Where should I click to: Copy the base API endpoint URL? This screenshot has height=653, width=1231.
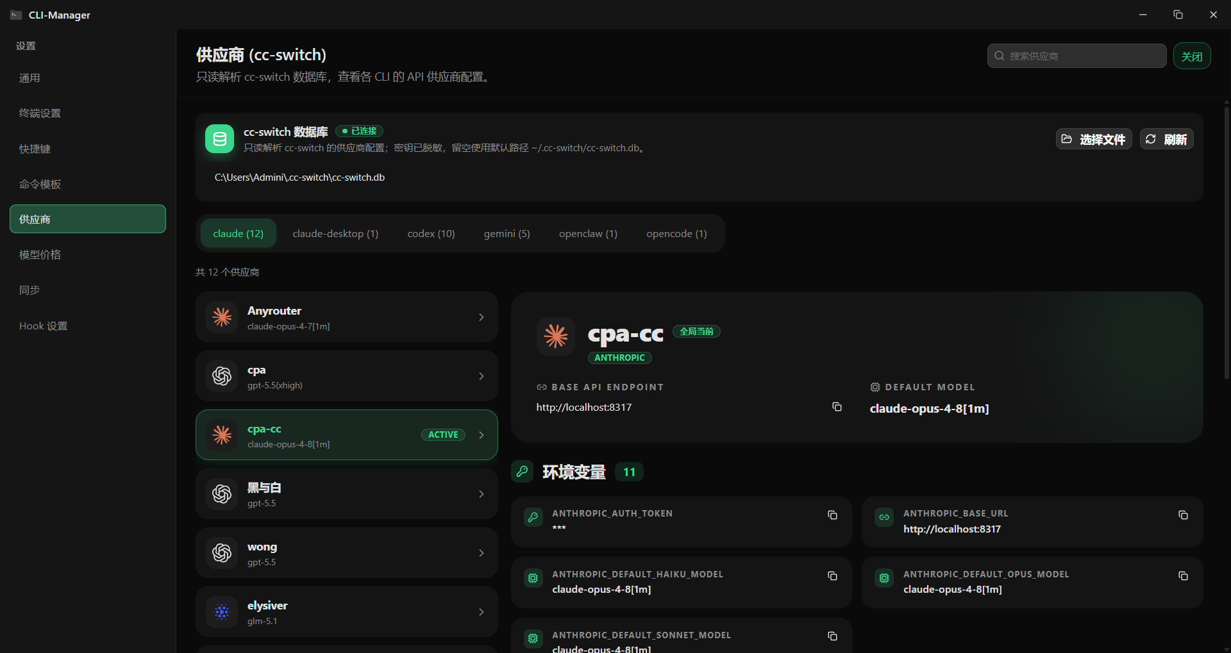(837, 407)
